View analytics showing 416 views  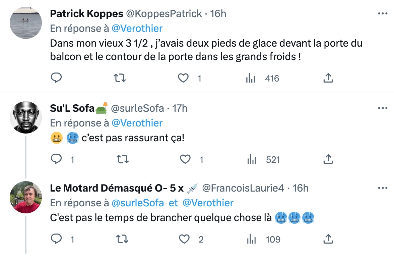tap(262, 78)
